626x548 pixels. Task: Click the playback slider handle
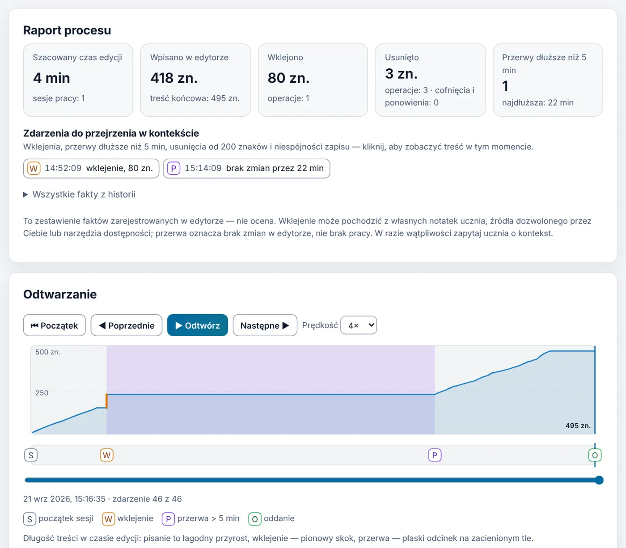[600, 480]
